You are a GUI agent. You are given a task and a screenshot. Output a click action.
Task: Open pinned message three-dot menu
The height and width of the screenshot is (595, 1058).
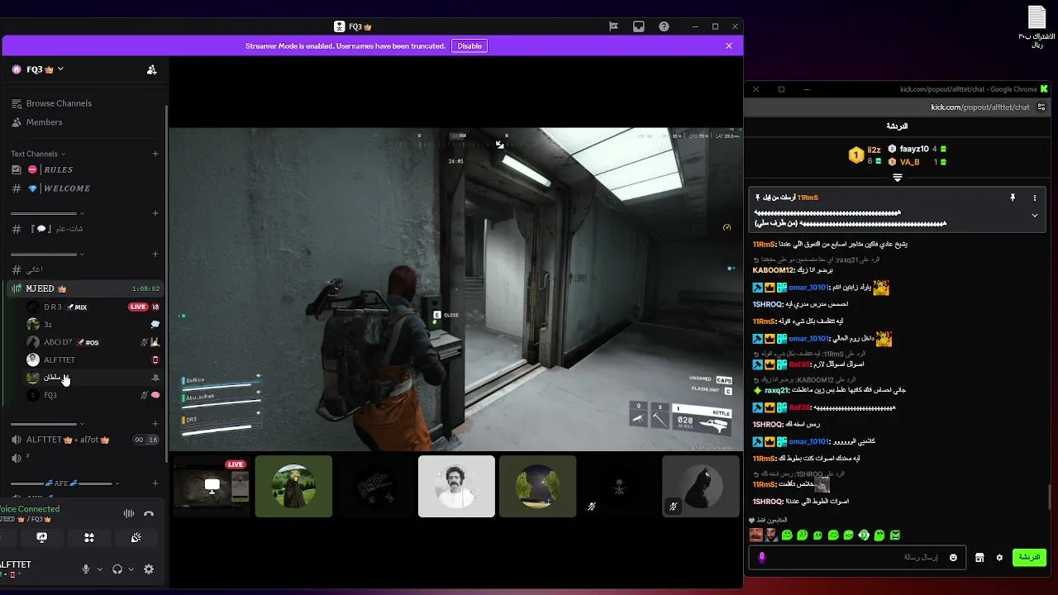pyautogui.click(x=1034, y=198)
